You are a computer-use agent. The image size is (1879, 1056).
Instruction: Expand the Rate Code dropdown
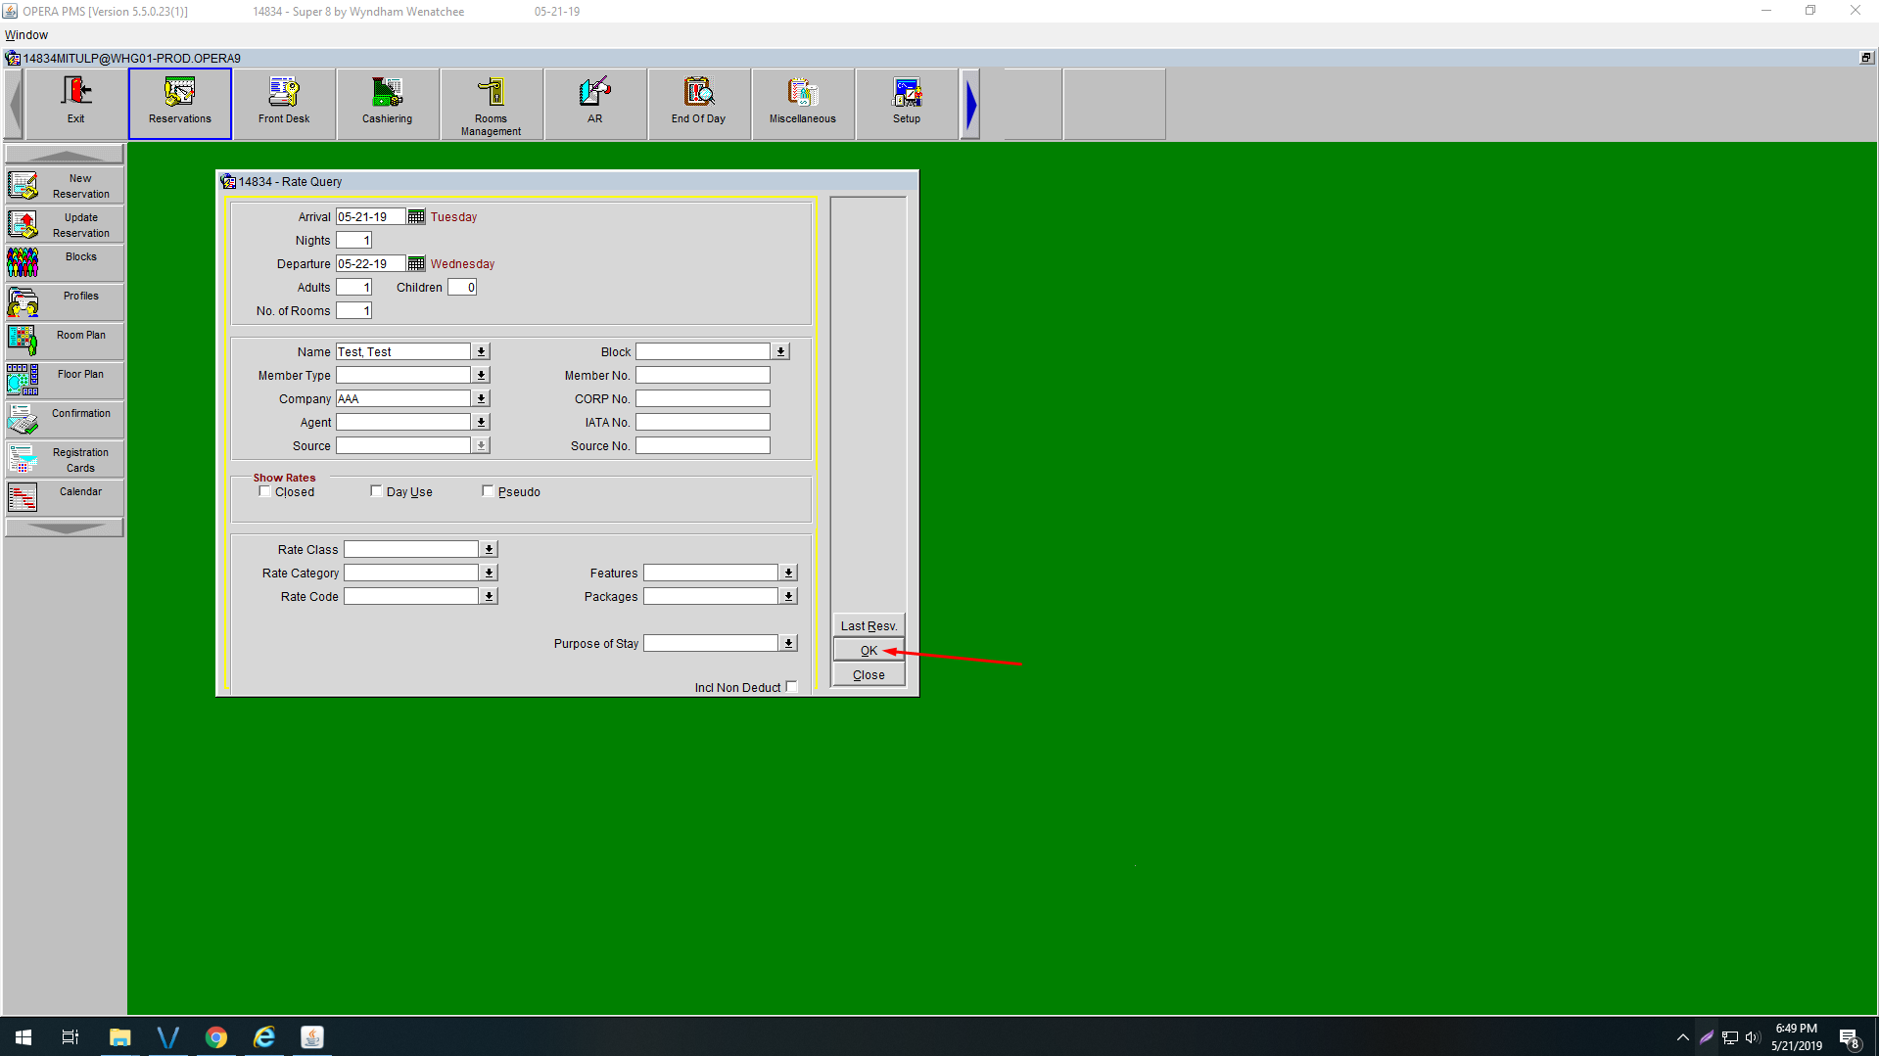(489, 597)
